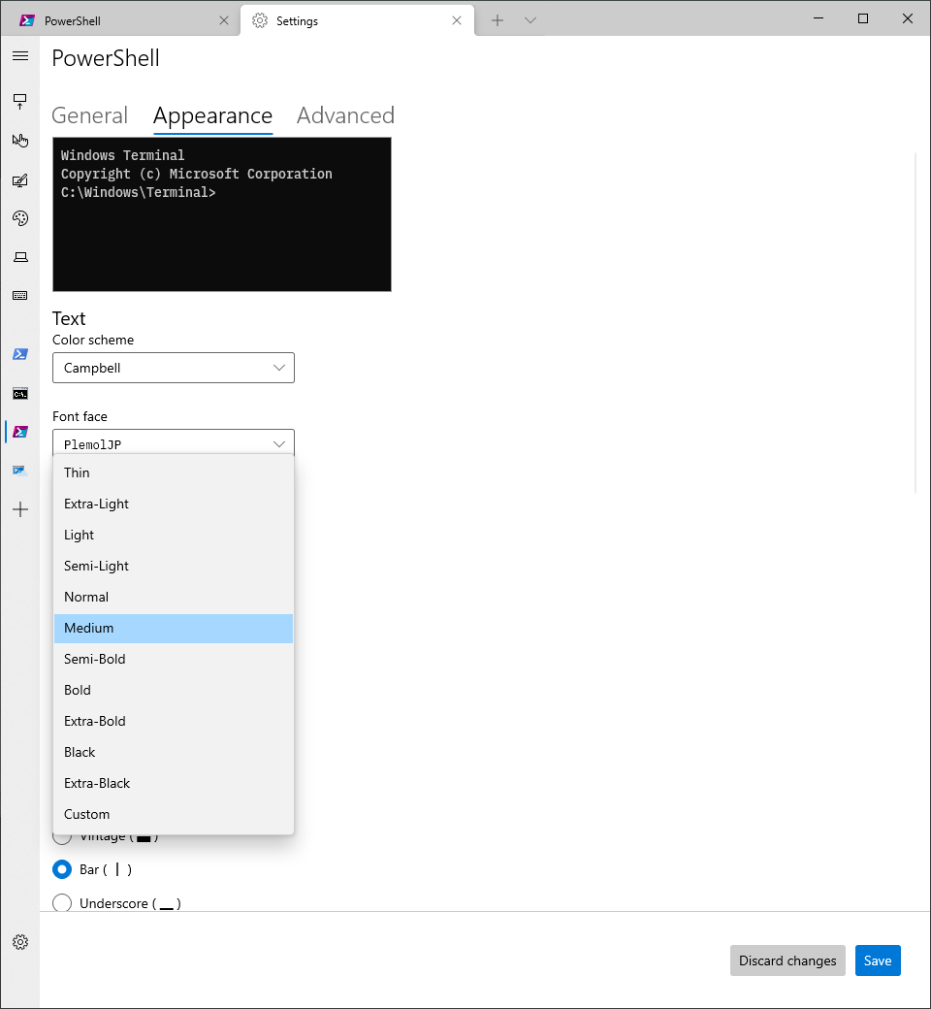Choose Extra-Light font weight
Screen dimensions: 931x1009
click(x=173, y=504)
